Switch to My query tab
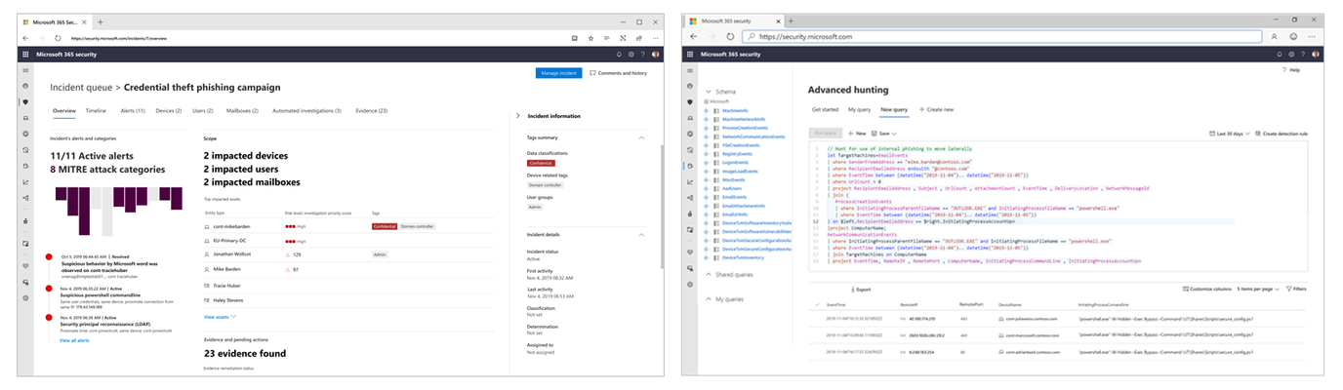This screenshot has height=390, width=1343. pos(859,109)
